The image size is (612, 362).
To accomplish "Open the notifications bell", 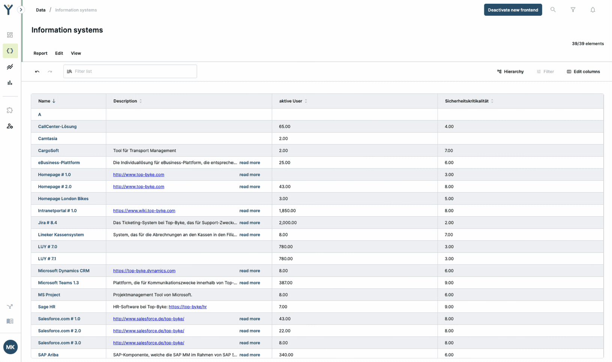I will (x=592, y=10).
